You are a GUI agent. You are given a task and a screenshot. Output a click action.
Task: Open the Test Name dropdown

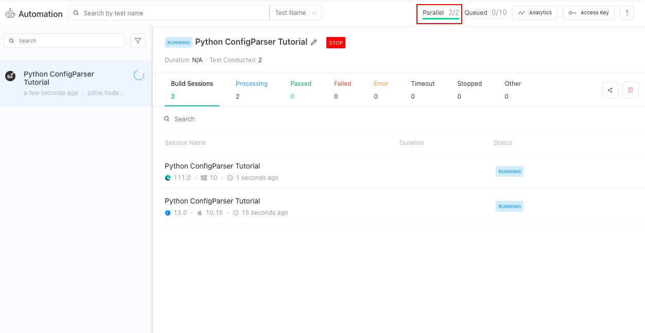point(295,13)
